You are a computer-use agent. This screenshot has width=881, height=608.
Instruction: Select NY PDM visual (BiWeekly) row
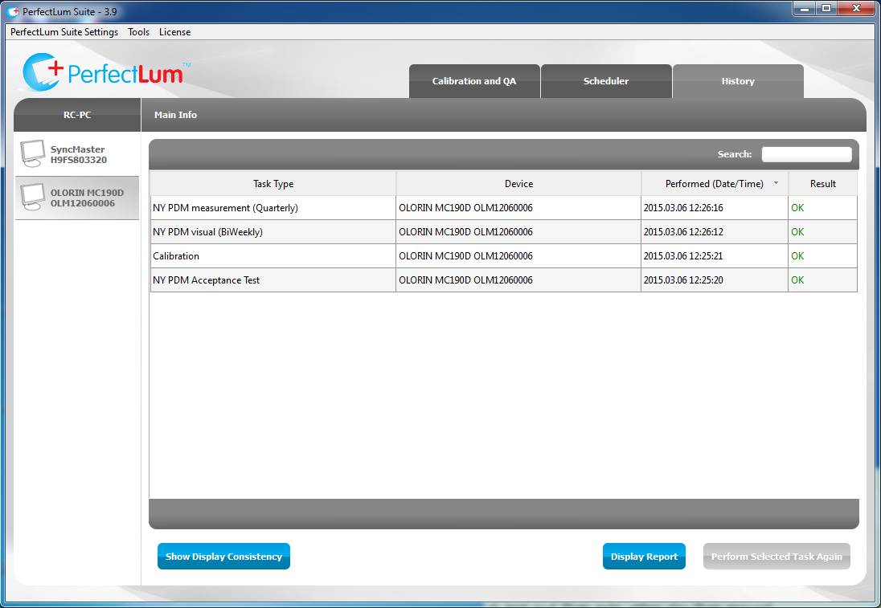click(x=503, y=232)
